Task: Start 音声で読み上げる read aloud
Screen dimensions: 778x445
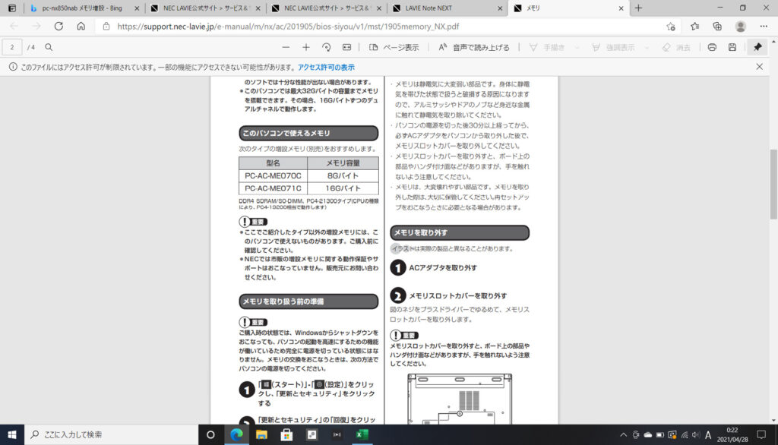Action: point(474,47)
